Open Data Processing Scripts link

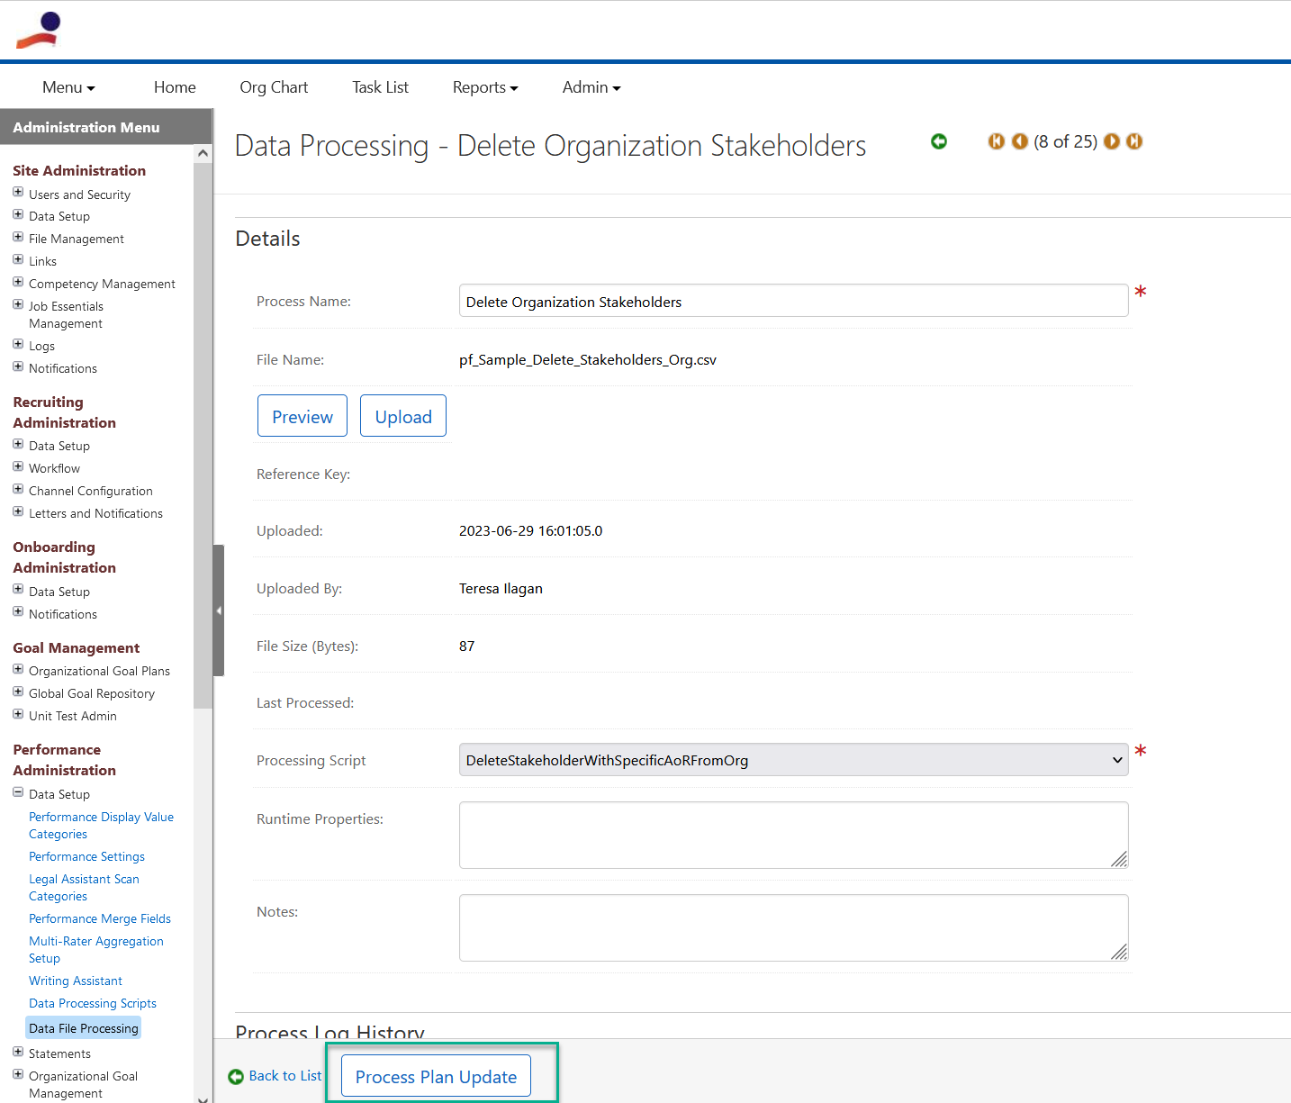click(x=93, y=1003)
